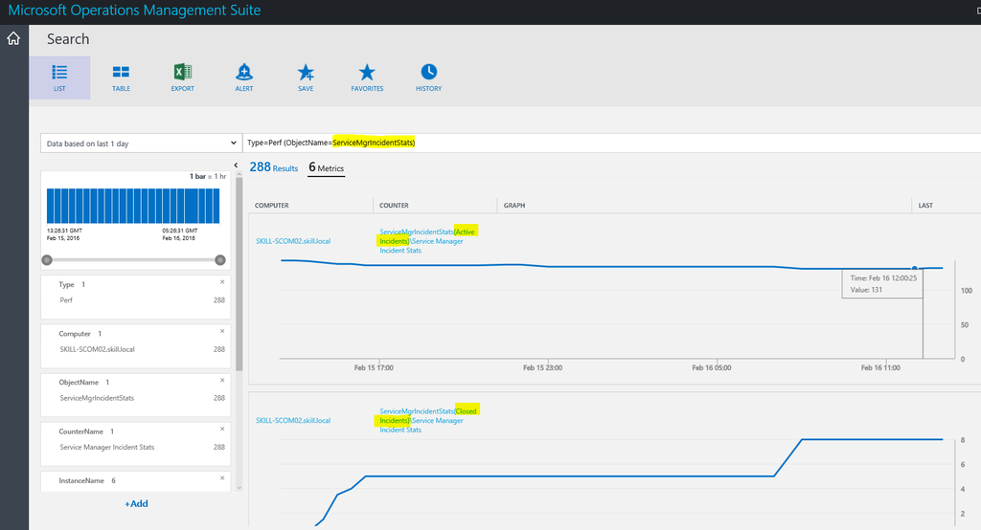This screenshot has width=981, height=530.
Task: Click the COUNTER column header
Action: pyautogui.click(x=394, y=205)
